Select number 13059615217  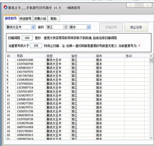[x=25, y=68]
